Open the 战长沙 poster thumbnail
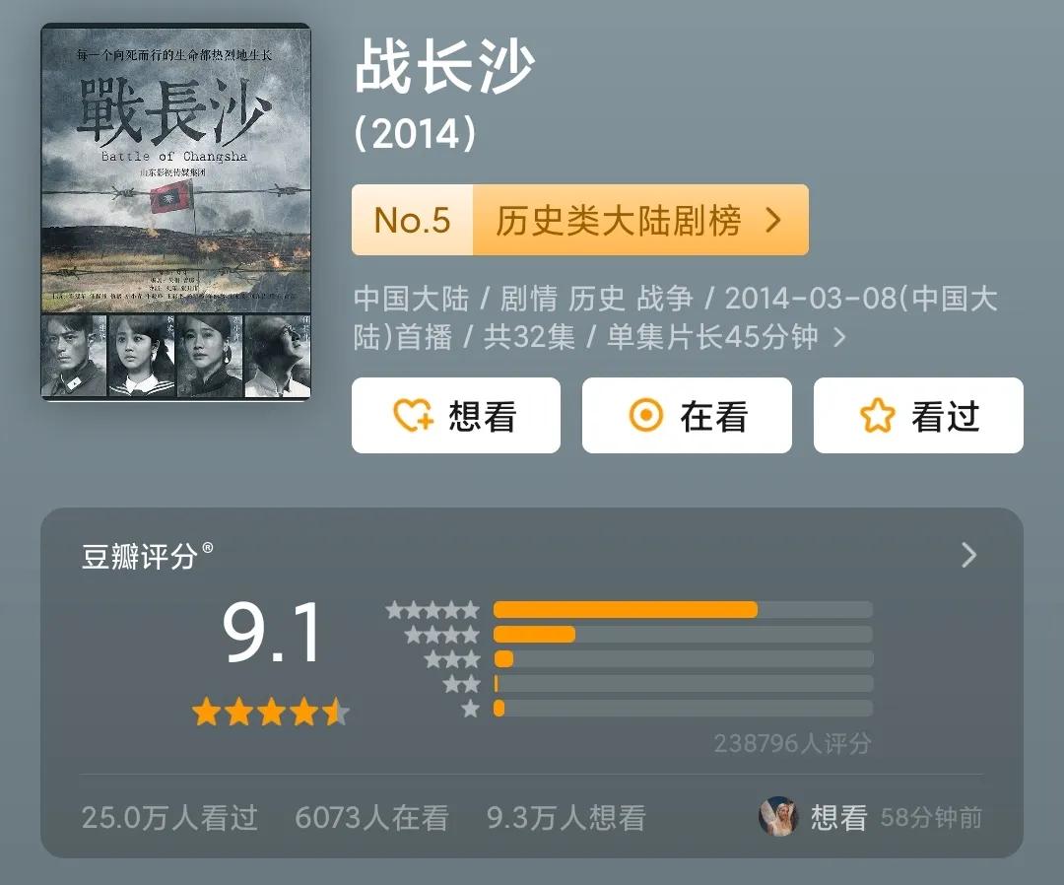1064x885 pixels. [175, 212]
